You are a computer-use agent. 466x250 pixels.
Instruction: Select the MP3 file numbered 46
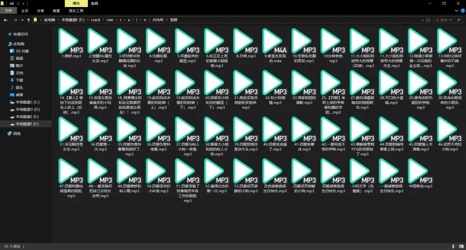pyautogui.click(x=450, y=134)
